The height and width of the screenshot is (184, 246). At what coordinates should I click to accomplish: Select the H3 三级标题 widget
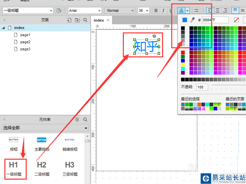70,169
